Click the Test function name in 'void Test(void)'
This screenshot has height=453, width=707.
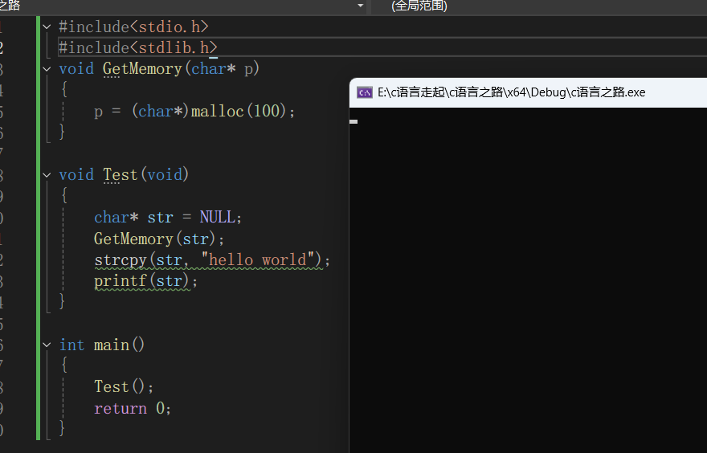pyautogui.click(x=120, y=175)
